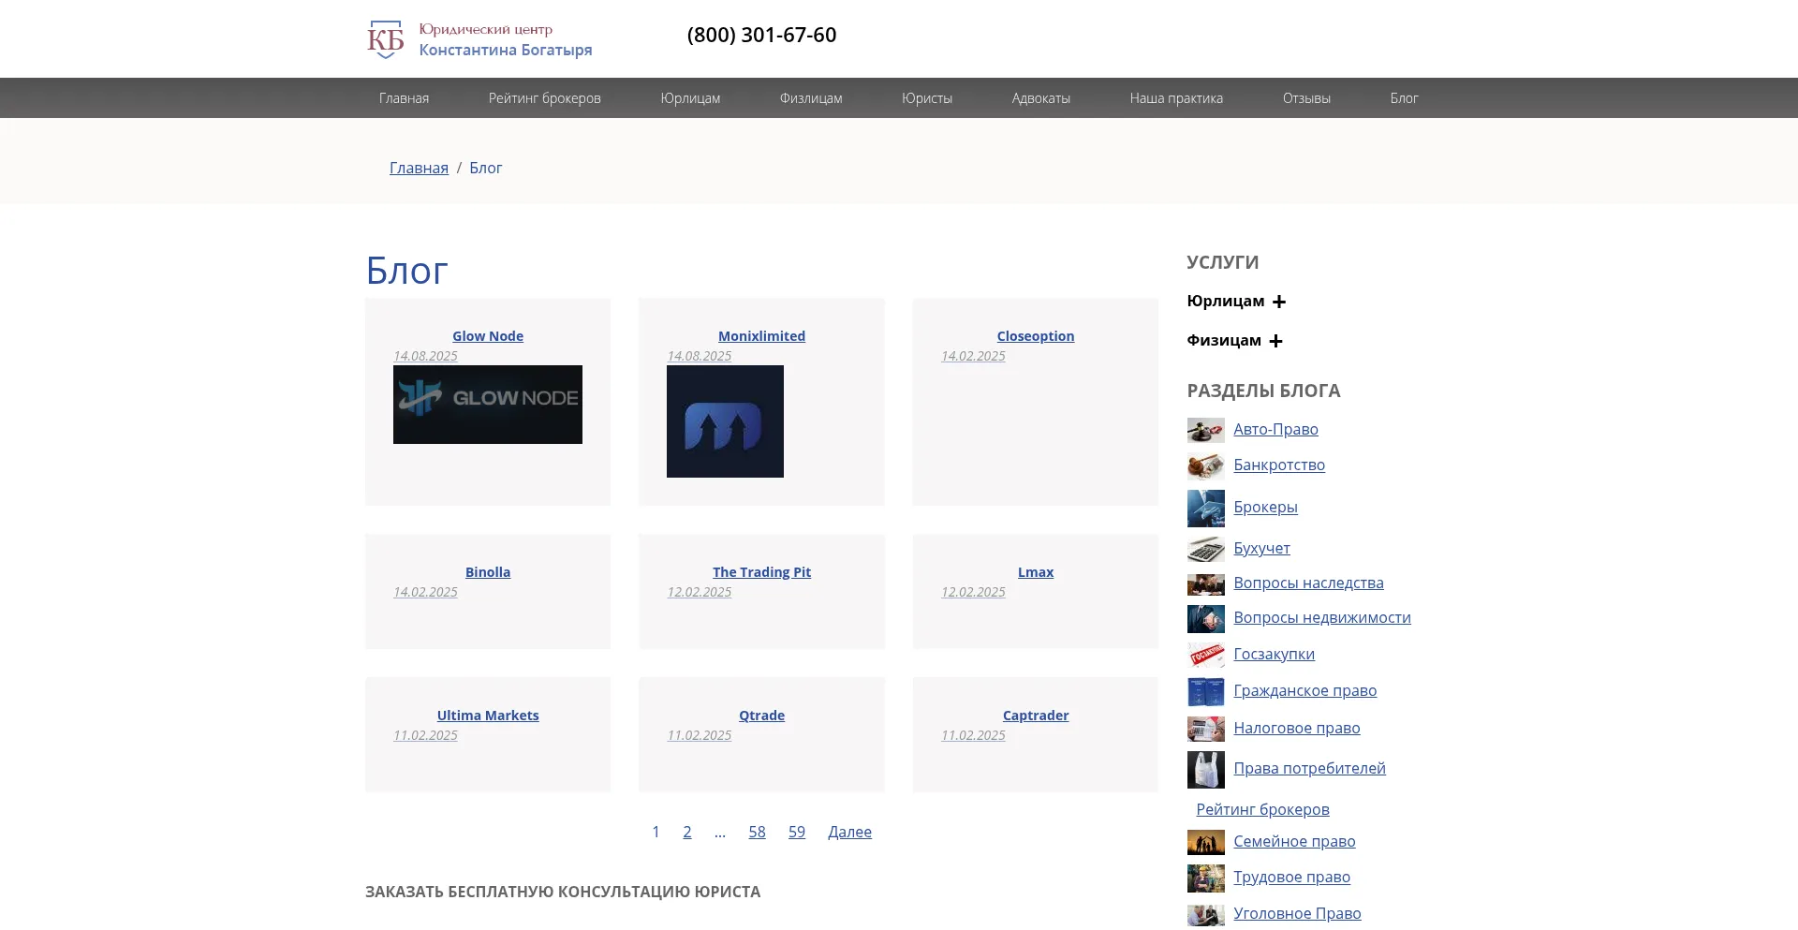Click the Госзакупки category icon
Image resolution: width=1798 pixels, height=930 pixels.
click(1205, 655)
